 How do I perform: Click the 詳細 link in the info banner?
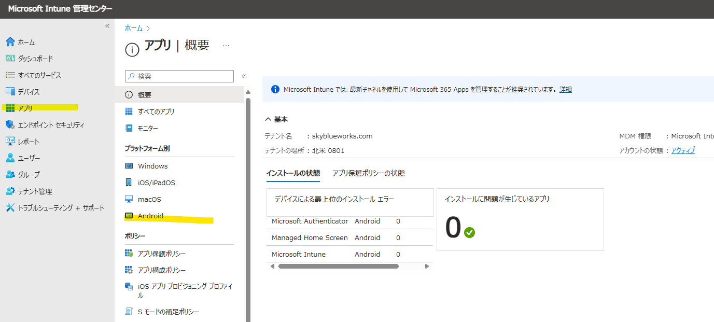566,89
